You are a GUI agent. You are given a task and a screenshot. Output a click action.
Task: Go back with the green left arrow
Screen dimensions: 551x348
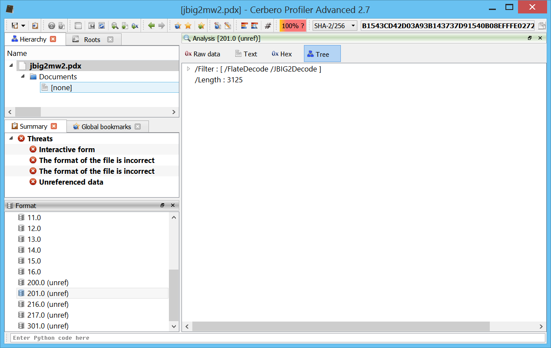(x=151, y=26)
